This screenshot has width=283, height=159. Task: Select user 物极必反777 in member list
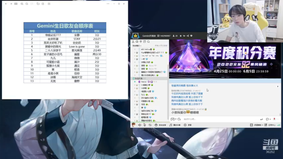pos(146,114)
